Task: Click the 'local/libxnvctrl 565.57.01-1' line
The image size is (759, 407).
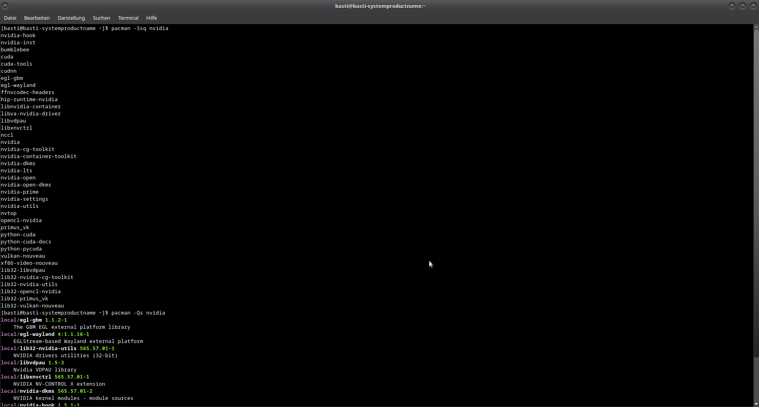Action: [45, 377]
